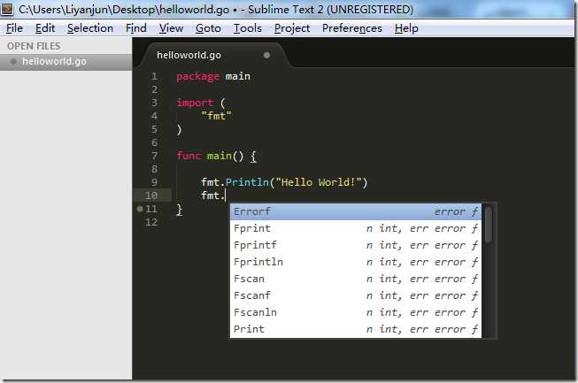Click the gutter mark dot beside line 11
The height and width of the screenshot is (383, 578).
(x=140, y=209)
